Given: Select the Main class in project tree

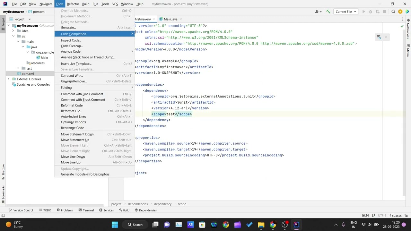Looking at the screenshot, I should [44, 58].
